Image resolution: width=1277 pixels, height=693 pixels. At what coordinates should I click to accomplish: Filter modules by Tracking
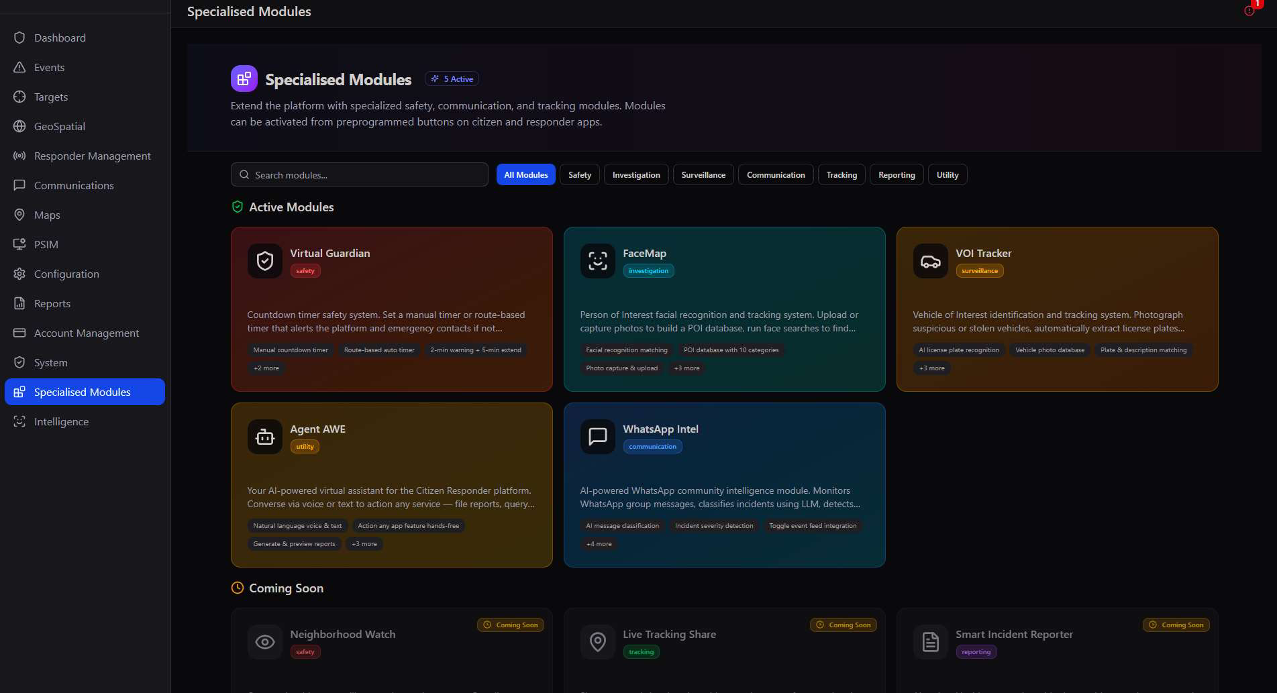(841, 174)
